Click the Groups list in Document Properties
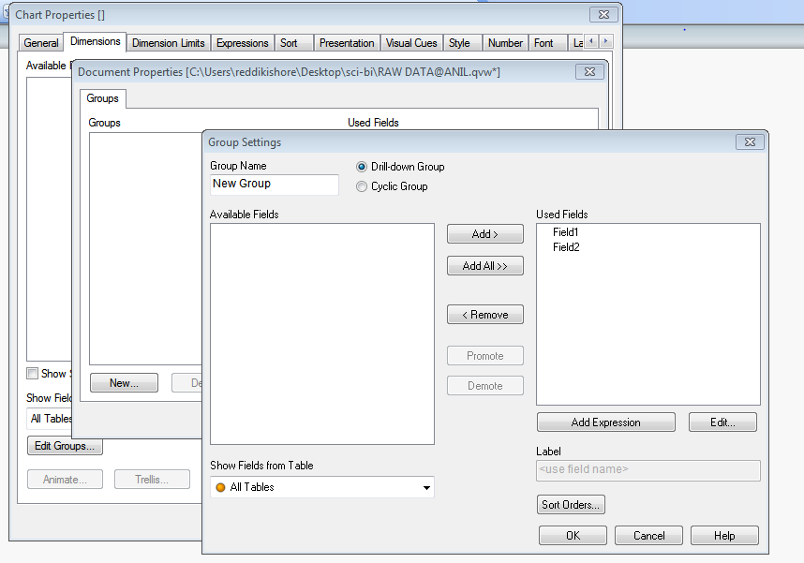 (145, 248)
